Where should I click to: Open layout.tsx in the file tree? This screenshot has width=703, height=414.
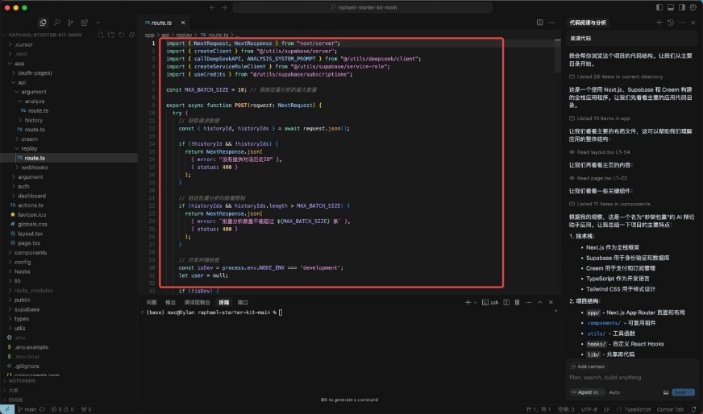31,234
